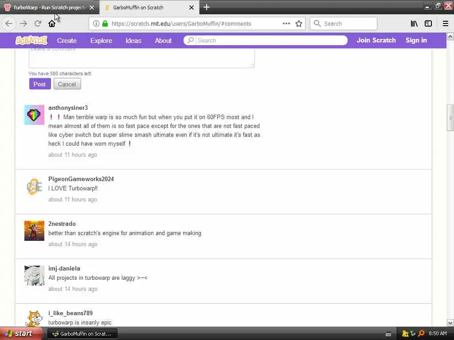This screenshot has height=340, width=454.
Task: Select GarboMuffin on Scratch taskbar item
Action: click(82, 334)
